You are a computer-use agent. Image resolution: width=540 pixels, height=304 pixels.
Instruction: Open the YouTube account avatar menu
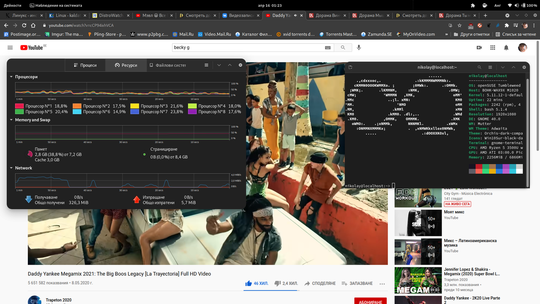coord(523,48)
